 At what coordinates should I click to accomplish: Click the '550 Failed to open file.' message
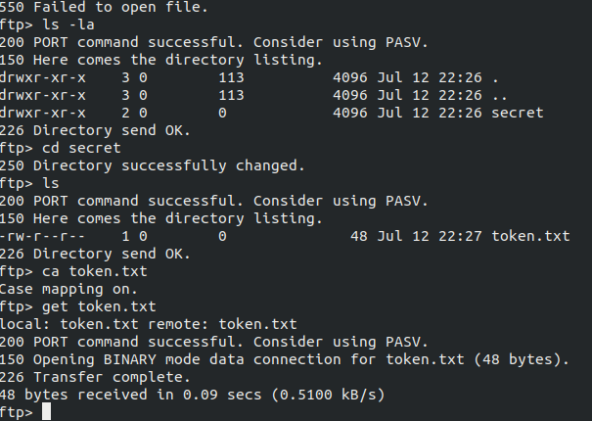pyautogui.click(x=104, y=7)
